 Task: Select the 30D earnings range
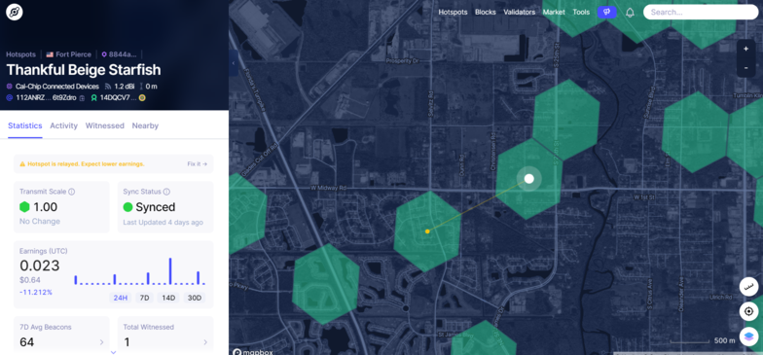[x=195, y=298]
